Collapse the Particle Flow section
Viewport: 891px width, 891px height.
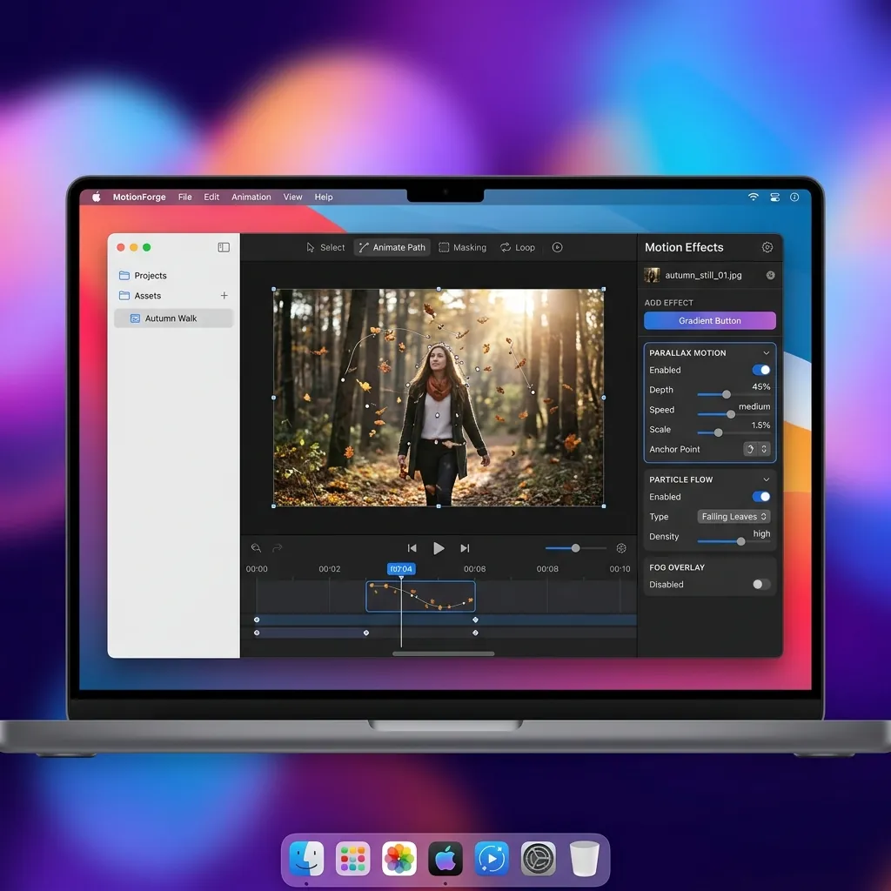point(766,479)
